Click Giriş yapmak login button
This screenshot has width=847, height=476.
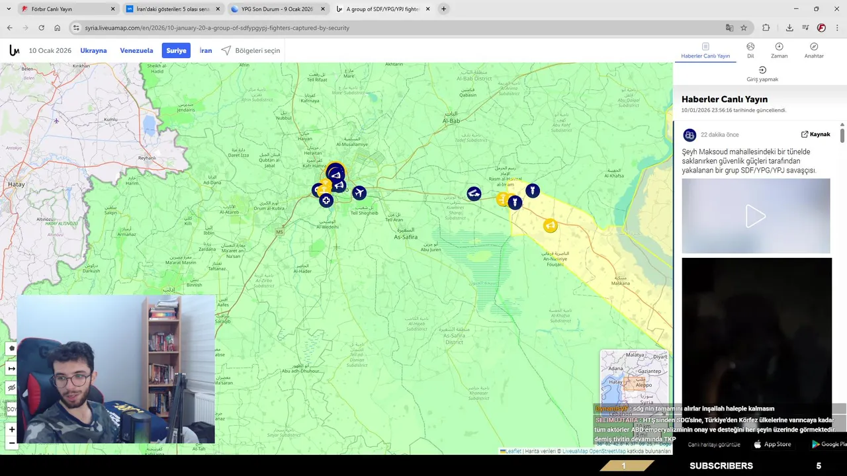(x=762, y=74)
